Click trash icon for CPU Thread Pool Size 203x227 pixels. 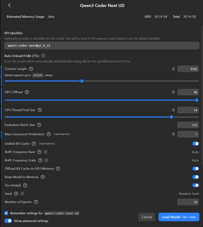[x=173, y=110]
